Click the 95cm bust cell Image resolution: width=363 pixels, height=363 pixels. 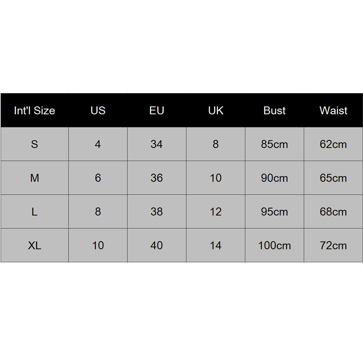(x=275, y=212)
